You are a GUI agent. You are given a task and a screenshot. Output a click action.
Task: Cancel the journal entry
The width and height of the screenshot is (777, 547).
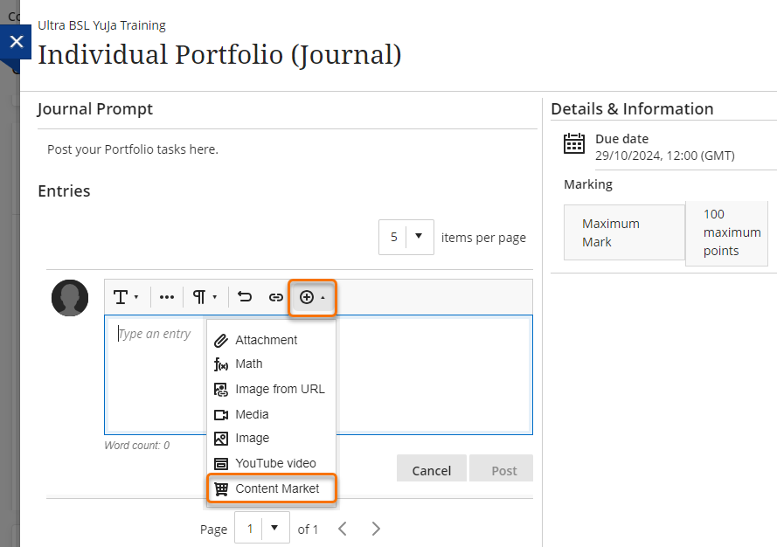431,469
